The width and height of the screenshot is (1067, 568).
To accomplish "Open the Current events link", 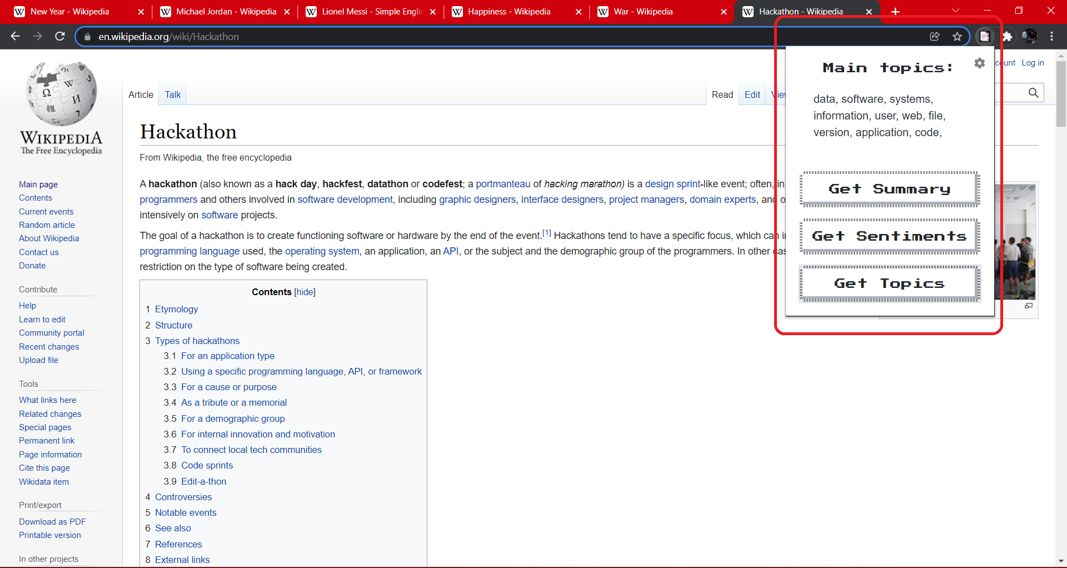I will [46, 212].
